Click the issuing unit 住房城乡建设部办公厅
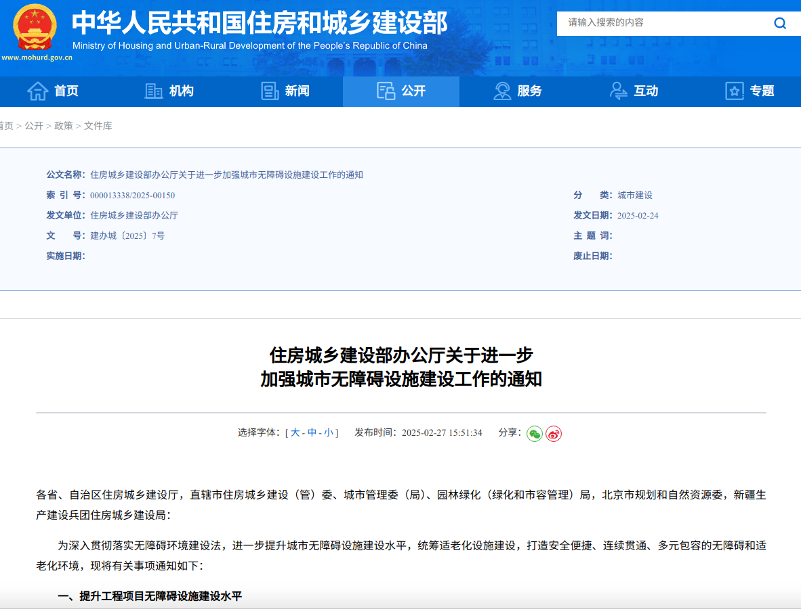This screenshot has height=609, width=801. (x=134, y=216)
